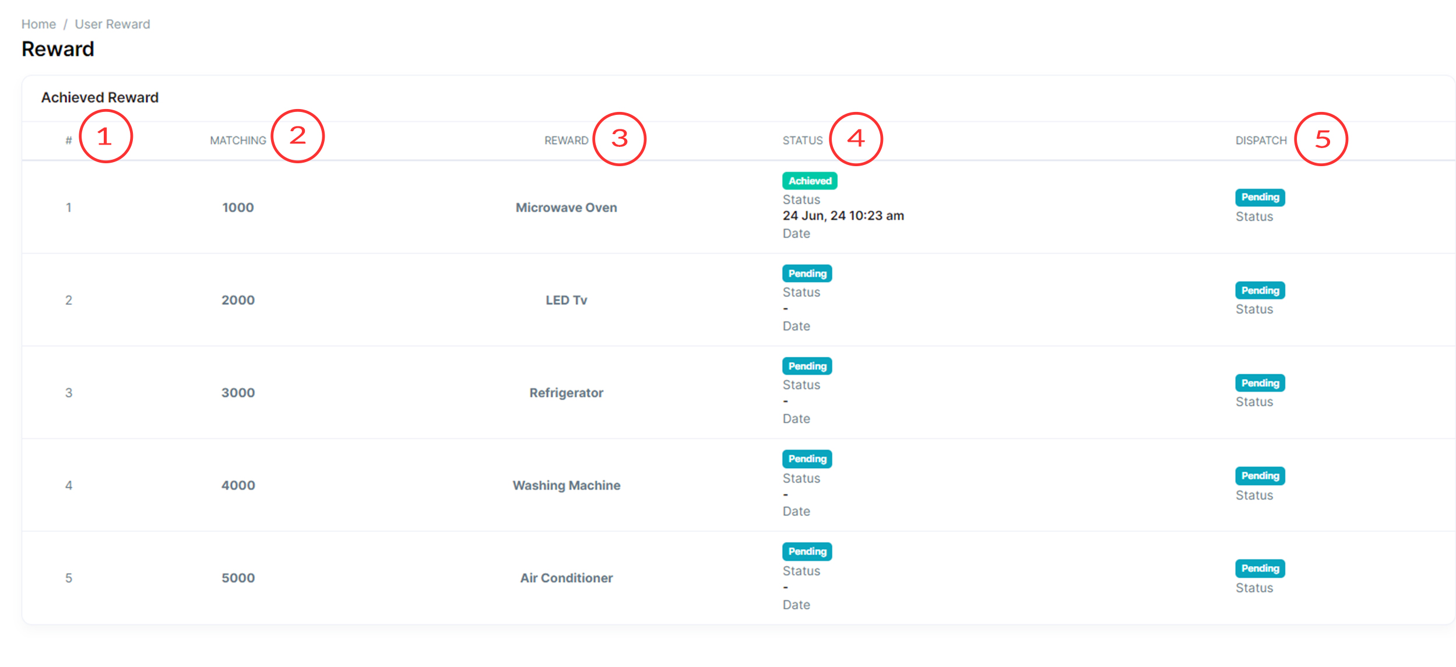Screen dimensions: 1456x667
Task: Click the REWARD column header
Action: (566, 141)
